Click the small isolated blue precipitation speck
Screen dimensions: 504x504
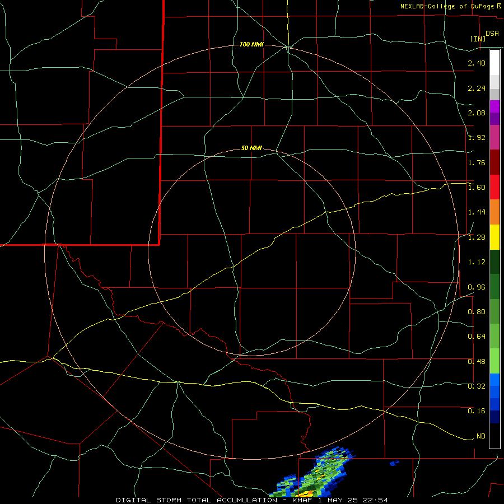tap(394, 463)
